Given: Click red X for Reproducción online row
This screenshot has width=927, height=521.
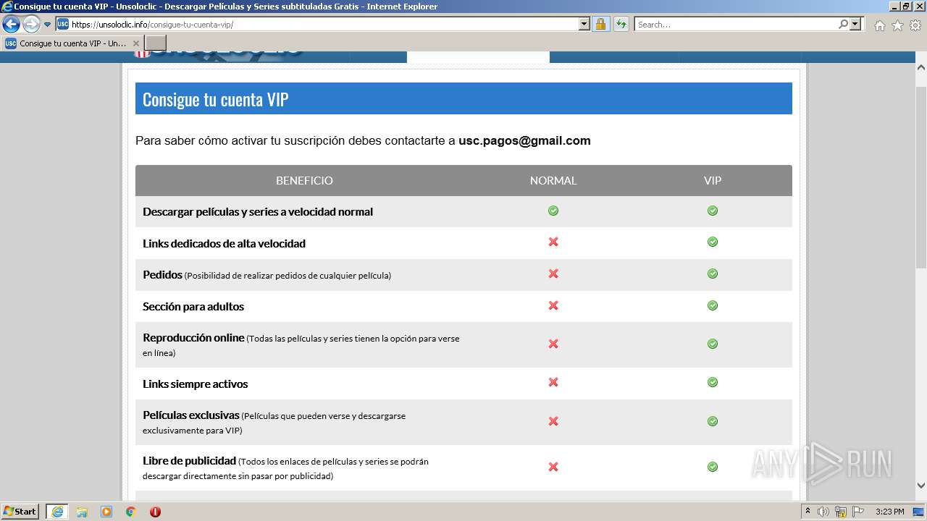Looking at the screenshot, I should (x=553, y=344).
